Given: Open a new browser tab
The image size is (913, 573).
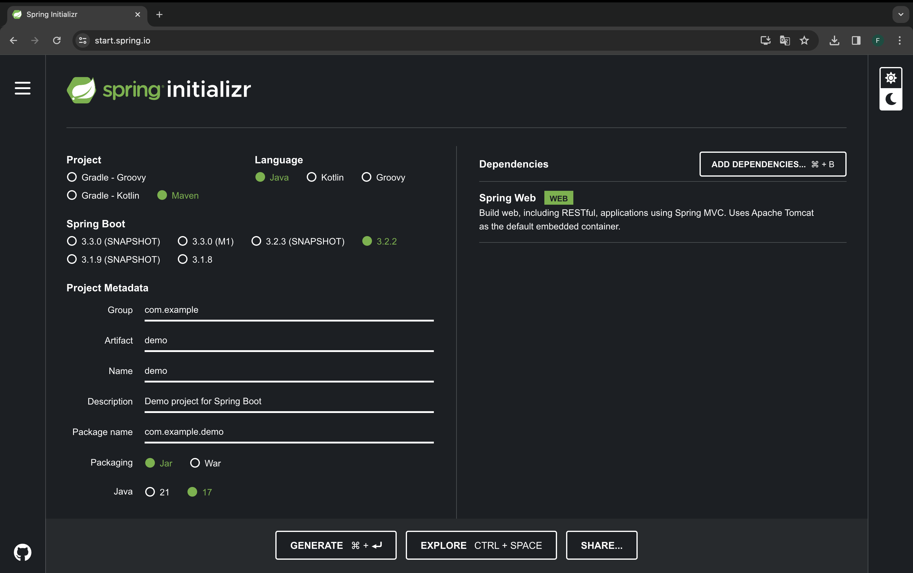Looking at the screenshot, I should coord(159,14).
